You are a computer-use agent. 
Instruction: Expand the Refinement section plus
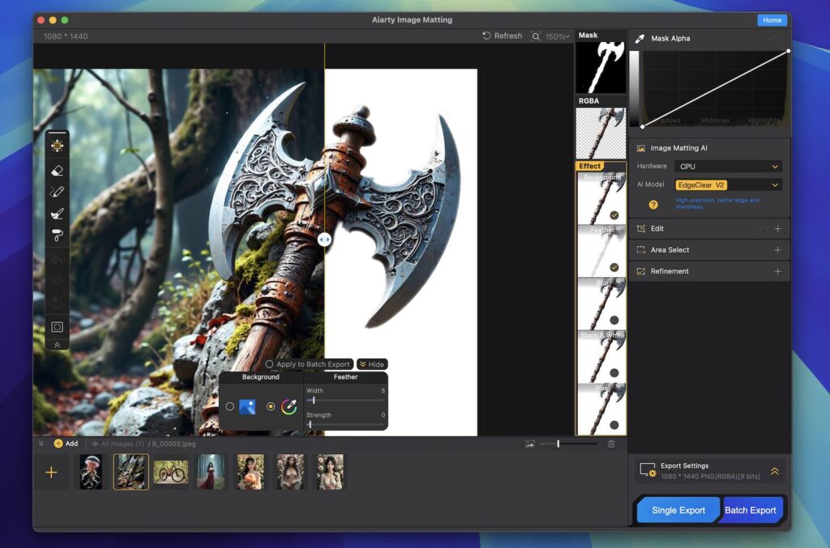tap(777, 271)
